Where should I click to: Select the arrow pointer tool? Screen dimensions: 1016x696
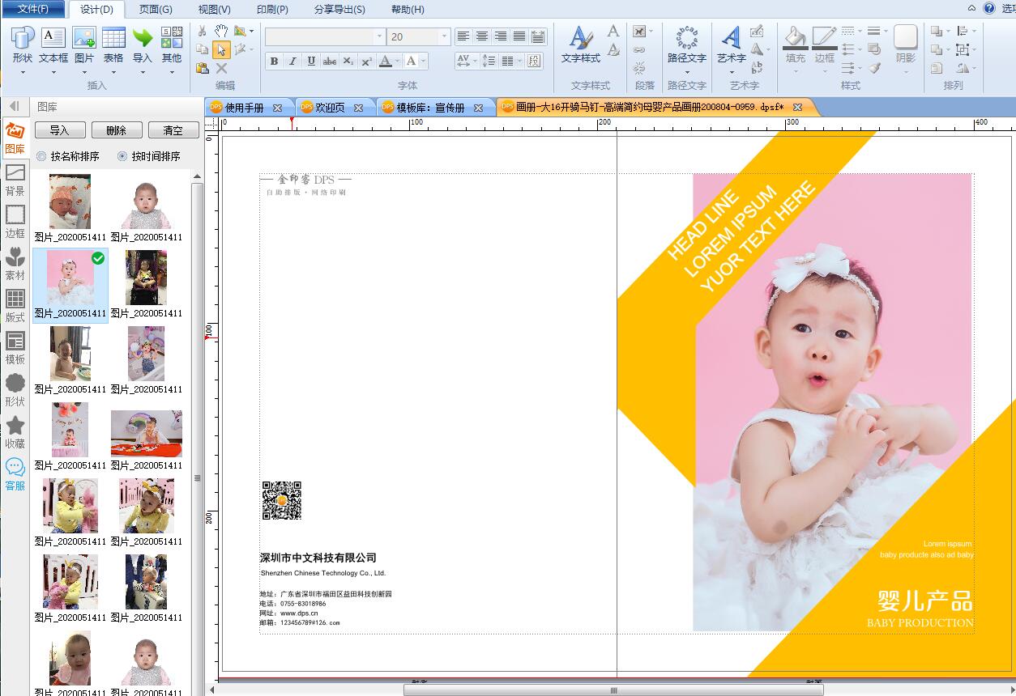[221, 50]
